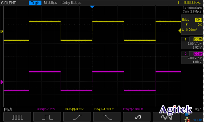
Task: Select the multi-pulse waveform softkey icon
Action: (17, 117)
